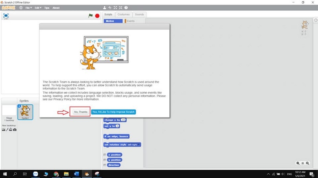318x178 pixels.
Task: Open Microsoft Word from the taskbar
Action: click(x=76, y=174)
